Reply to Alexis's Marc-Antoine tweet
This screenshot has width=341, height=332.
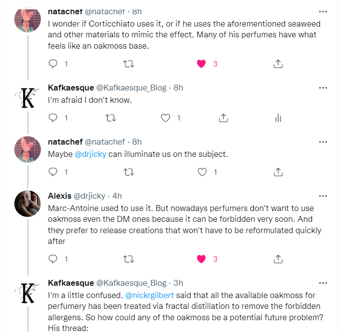pos(54,259)
